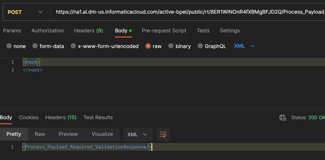The height and width of the screenshot is (160, 325).
Task: Switch to the Authorization tab
Action: (47, 31)
